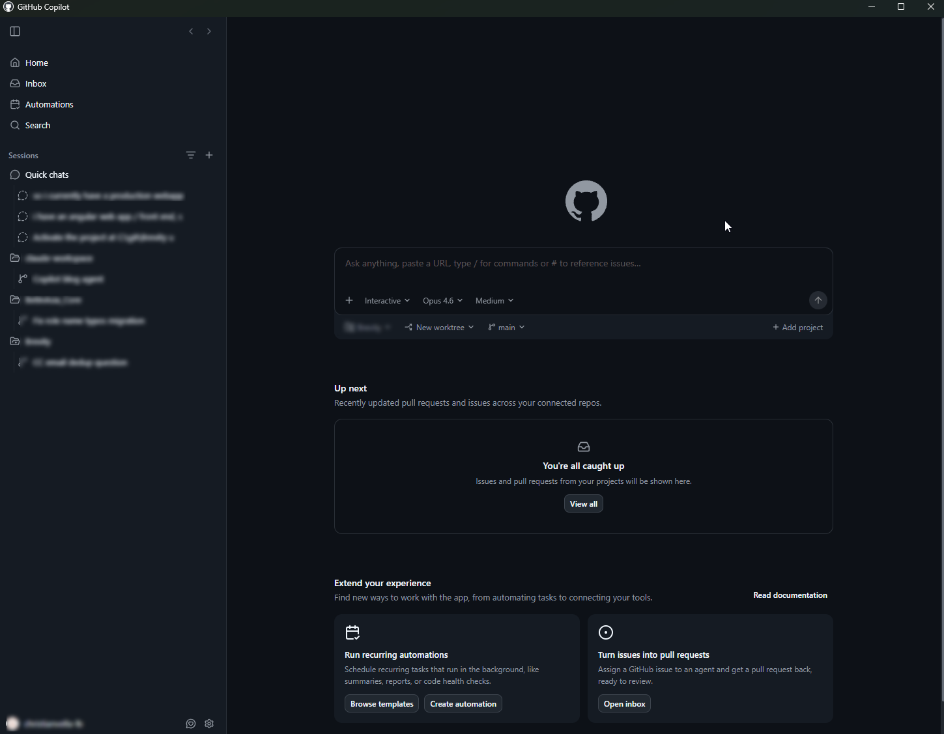
Task: Select the Quick chats group
Action: click(113, 175)
